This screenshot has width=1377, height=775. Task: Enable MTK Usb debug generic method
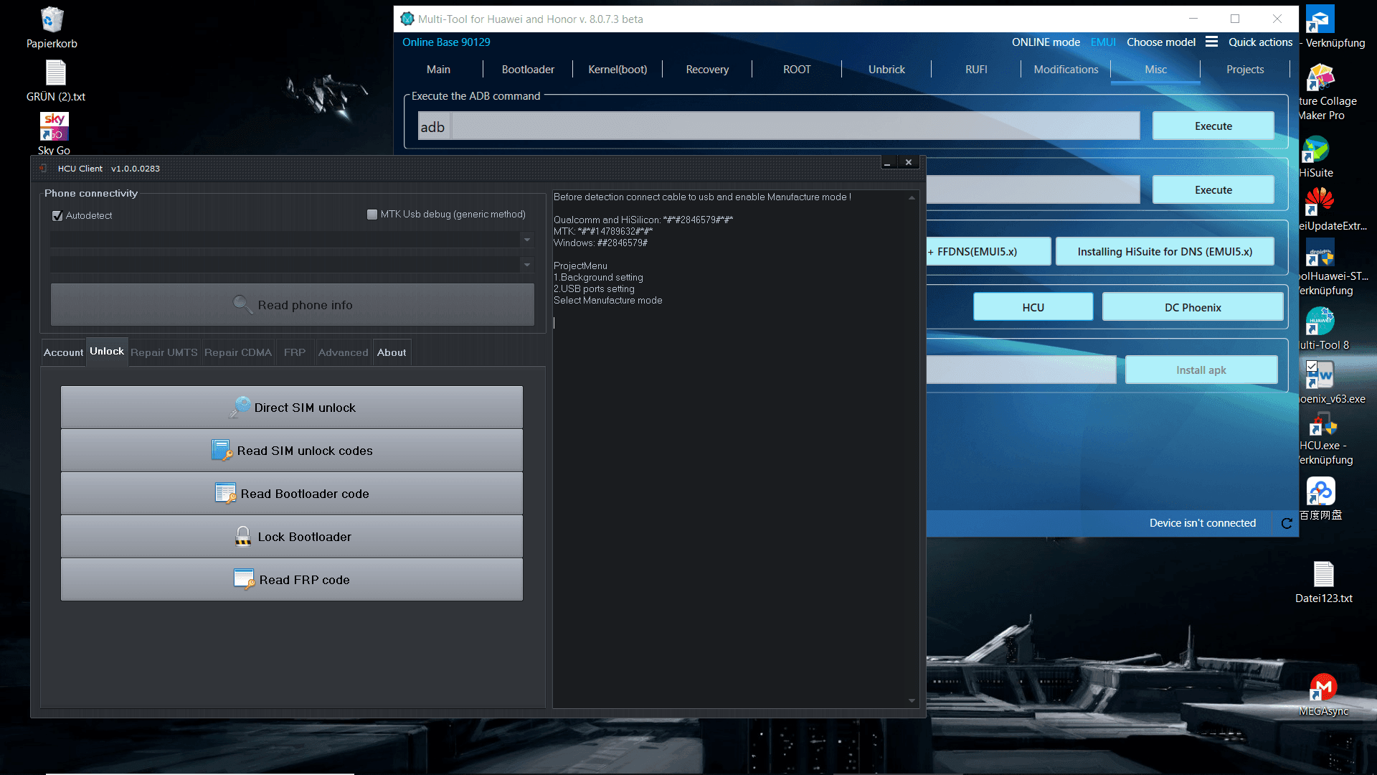372,215
